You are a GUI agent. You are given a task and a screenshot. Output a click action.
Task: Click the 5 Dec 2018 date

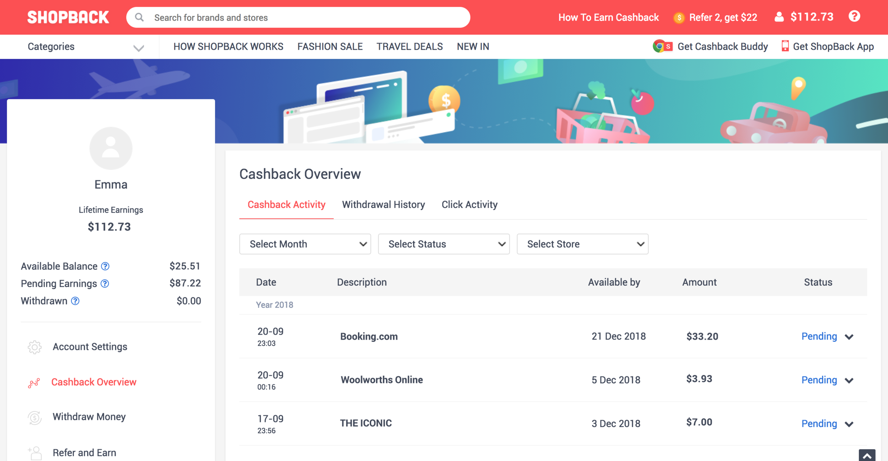[616, 380]
